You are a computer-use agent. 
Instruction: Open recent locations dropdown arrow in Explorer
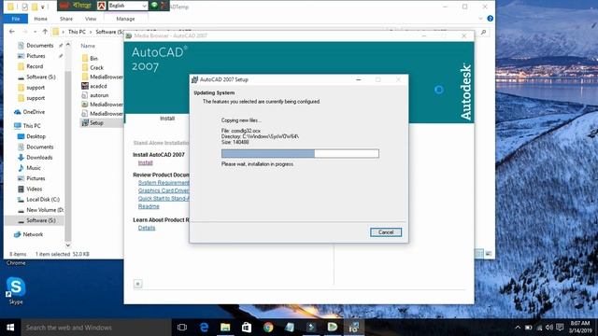point(36,32)
